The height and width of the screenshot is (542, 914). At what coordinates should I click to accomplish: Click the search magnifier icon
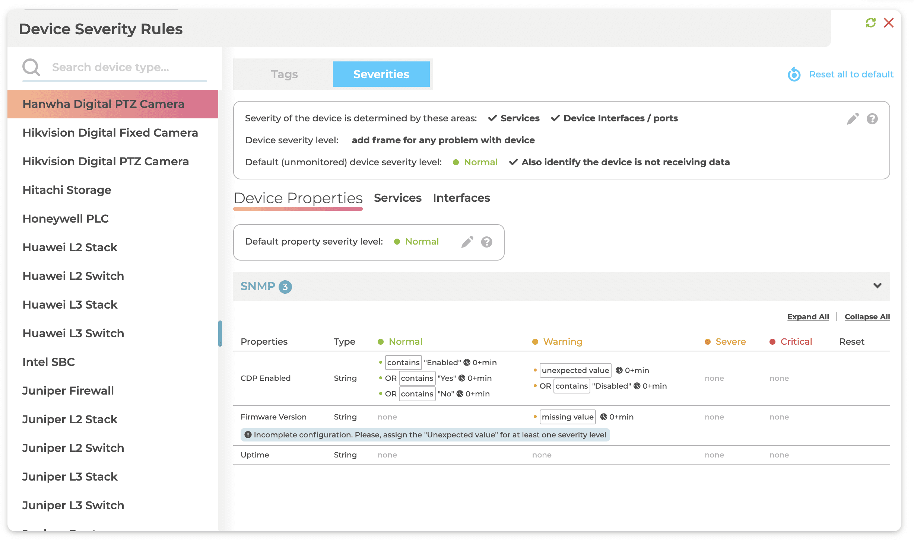(x=31, y=67)
